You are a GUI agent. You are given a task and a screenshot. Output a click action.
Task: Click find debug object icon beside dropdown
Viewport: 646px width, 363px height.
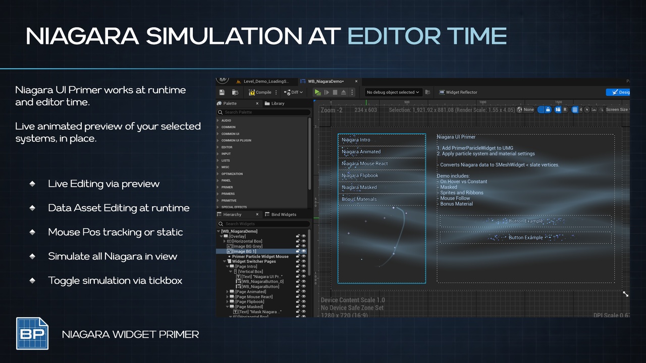coord(427,92)
